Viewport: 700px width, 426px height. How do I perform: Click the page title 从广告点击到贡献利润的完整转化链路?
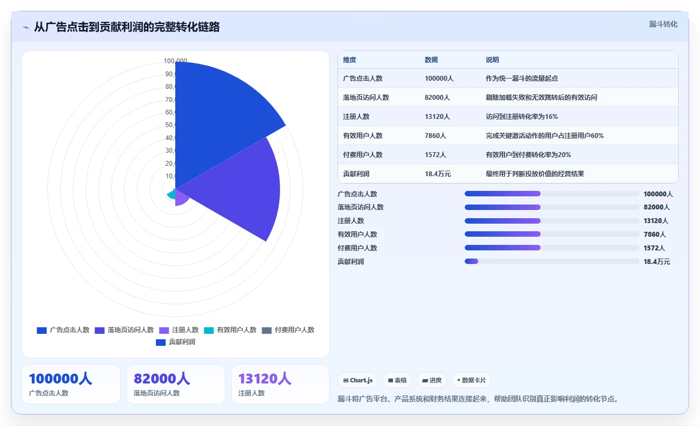pos(127,27)
